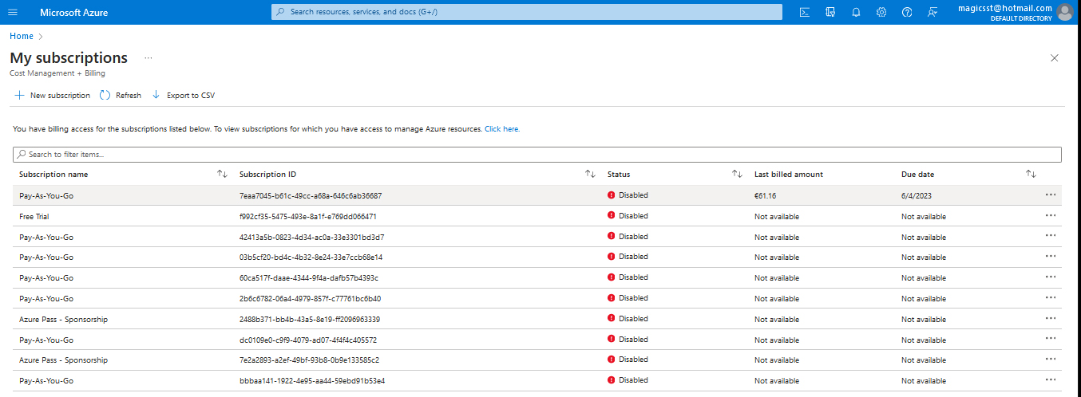Viewport: 1081px width, 397px height.
Task: Open more options for subscription 42413a5b
Action: click(x=1051, y=236)
